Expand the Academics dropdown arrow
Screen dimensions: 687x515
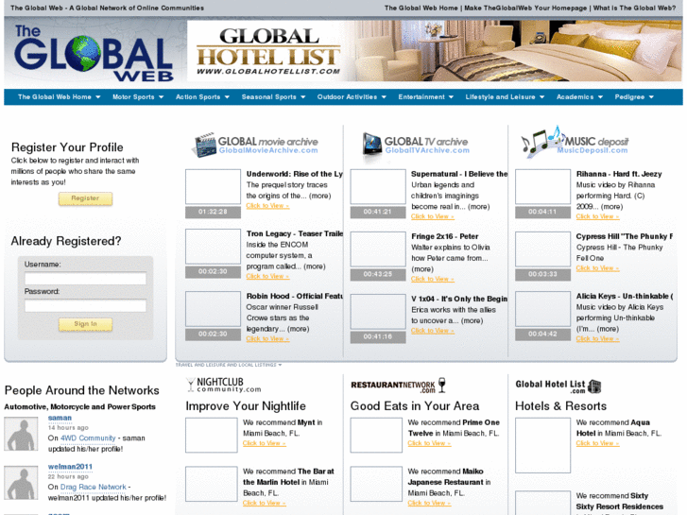(x=600, y=97)
